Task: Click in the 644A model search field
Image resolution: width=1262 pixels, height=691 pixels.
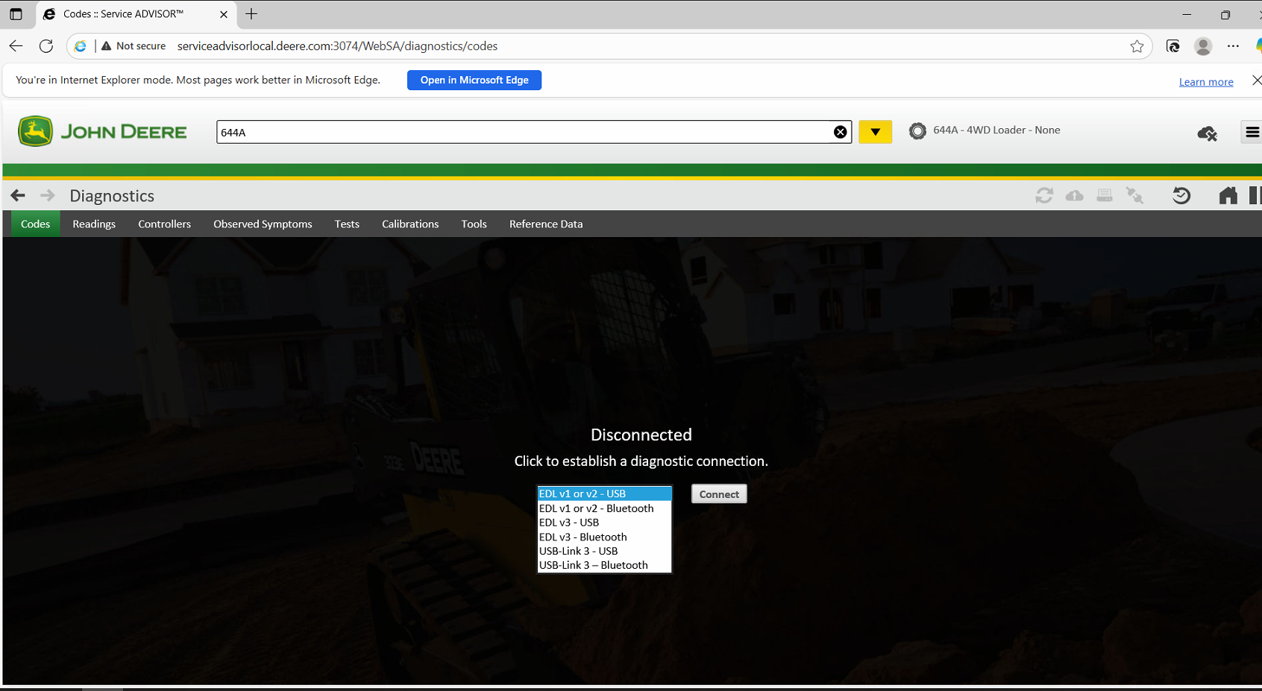Action: (522, 132)
